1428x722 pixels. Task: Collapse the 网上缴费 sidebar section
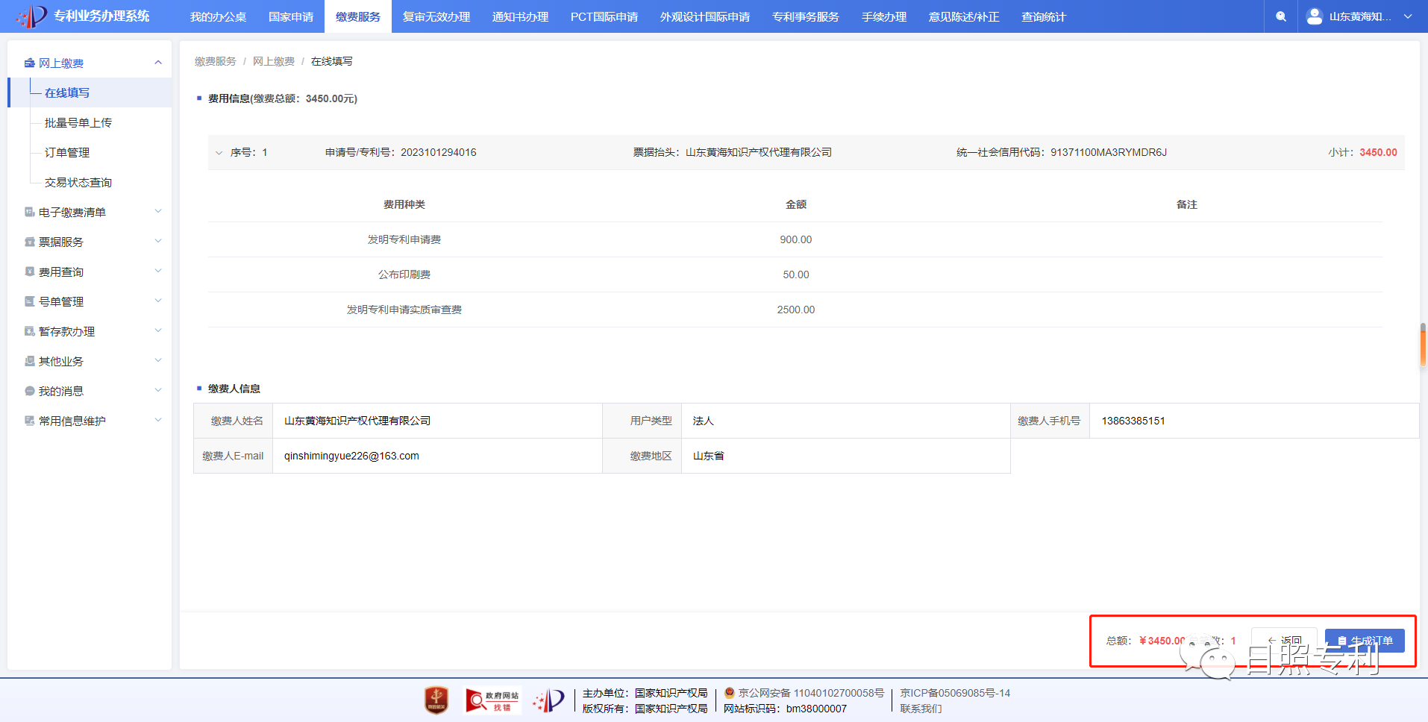158,63
